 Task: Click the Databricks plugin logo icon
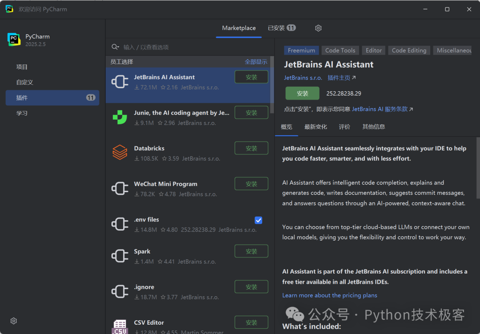120,152
